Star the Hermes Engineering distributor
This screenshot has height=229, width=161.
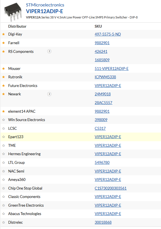point(4,154)
